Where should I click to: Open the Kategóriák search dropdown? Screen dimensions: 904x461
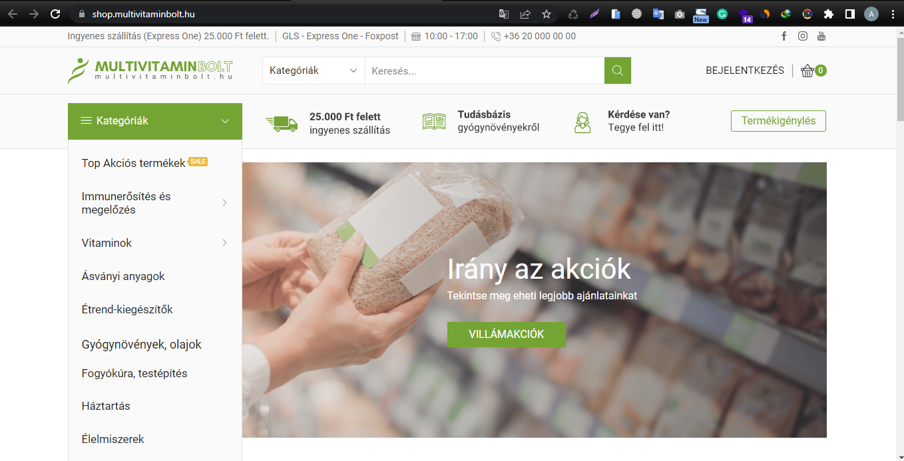coord(314,71)
